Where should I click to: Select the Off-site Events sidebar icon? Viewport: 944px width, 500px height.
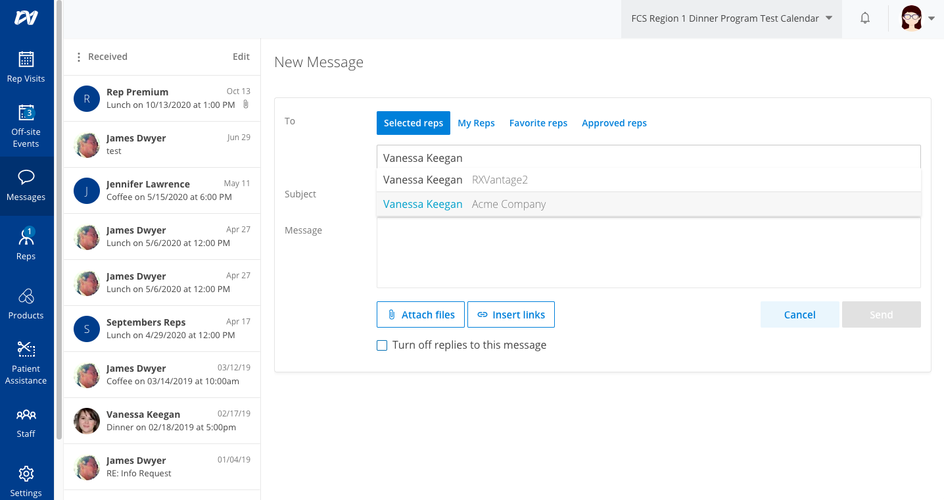(26, 113)
